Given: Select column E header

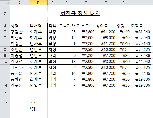Looking at the screenshot, I should click(86, 2).
